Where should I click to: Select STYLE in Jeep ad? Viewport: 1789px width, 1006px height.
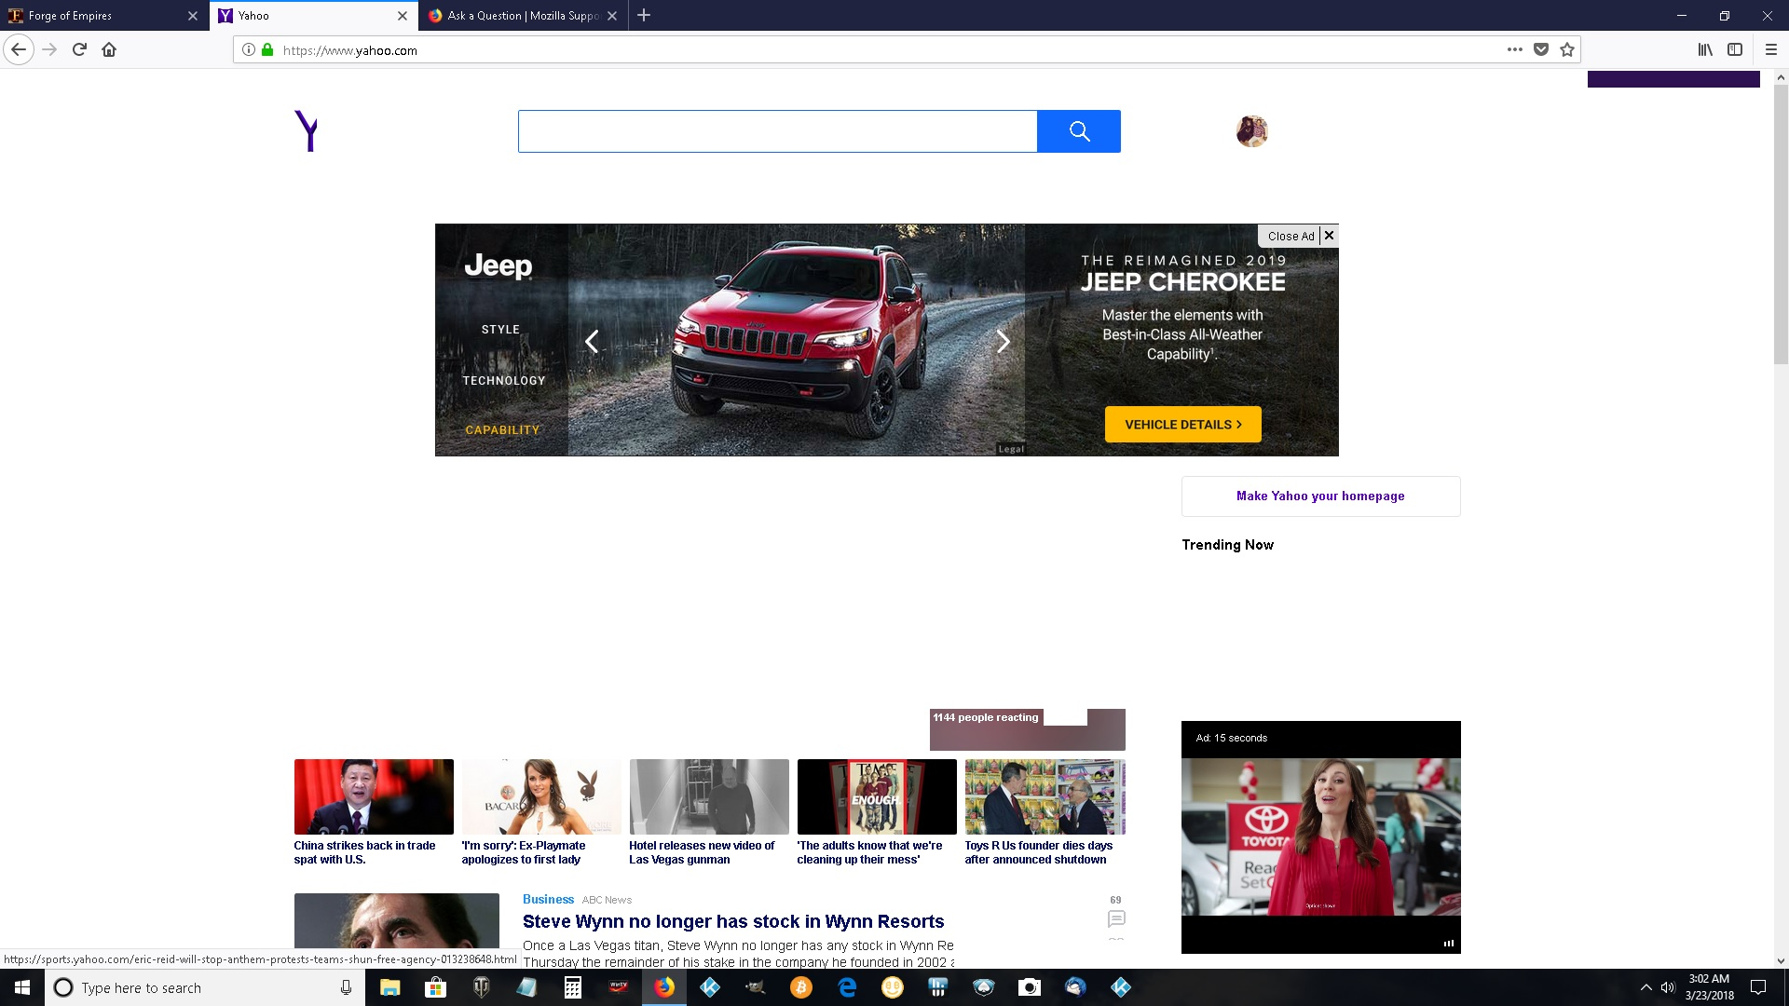click(x=500, y=330)
